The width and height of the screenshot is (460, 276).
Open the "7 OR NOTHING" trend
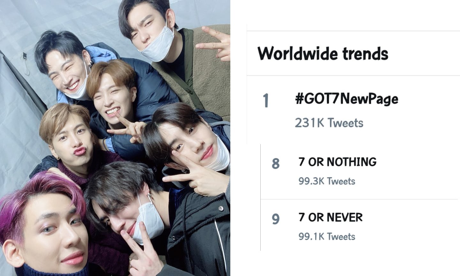click(x=337, y=162)
